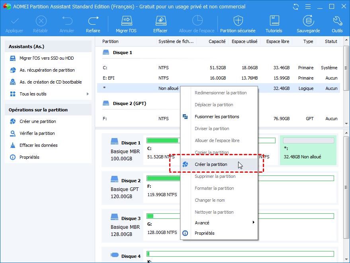Open the Sauvegarde backup icon
This screenshot has width=350, height=263.
click(309, 21)
